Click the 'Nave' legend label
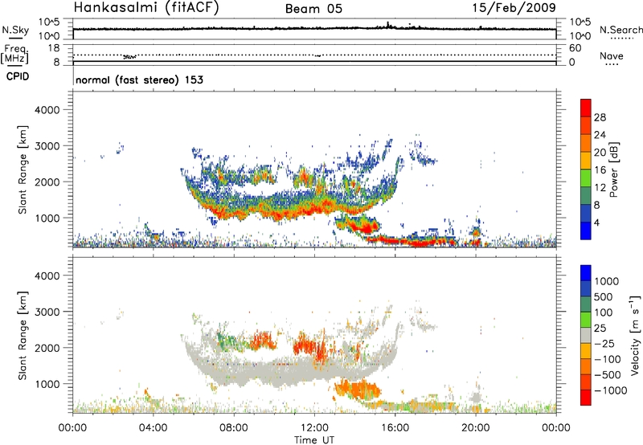 click(612, 56)
